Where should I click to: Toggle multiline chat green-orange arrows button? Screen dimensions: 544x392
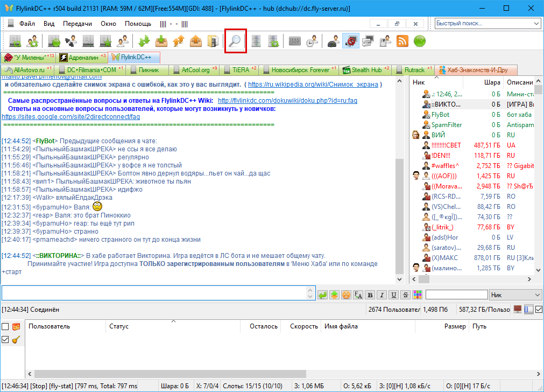tap(335, 295)
